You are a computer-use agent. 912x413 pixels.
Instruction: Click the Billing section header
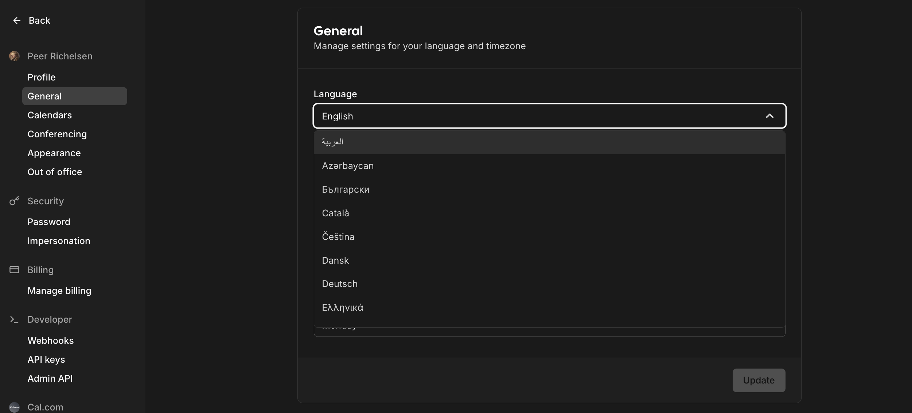tap(40, 270)
